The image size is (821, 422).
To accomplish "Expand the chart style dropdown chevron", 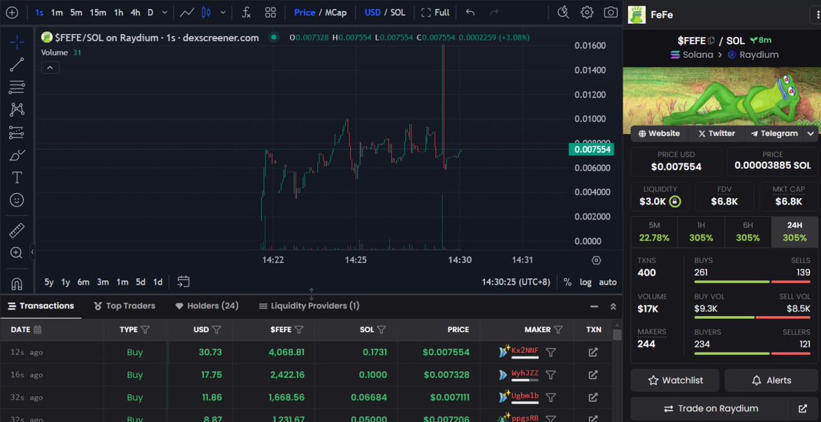I will pos(224,12).
